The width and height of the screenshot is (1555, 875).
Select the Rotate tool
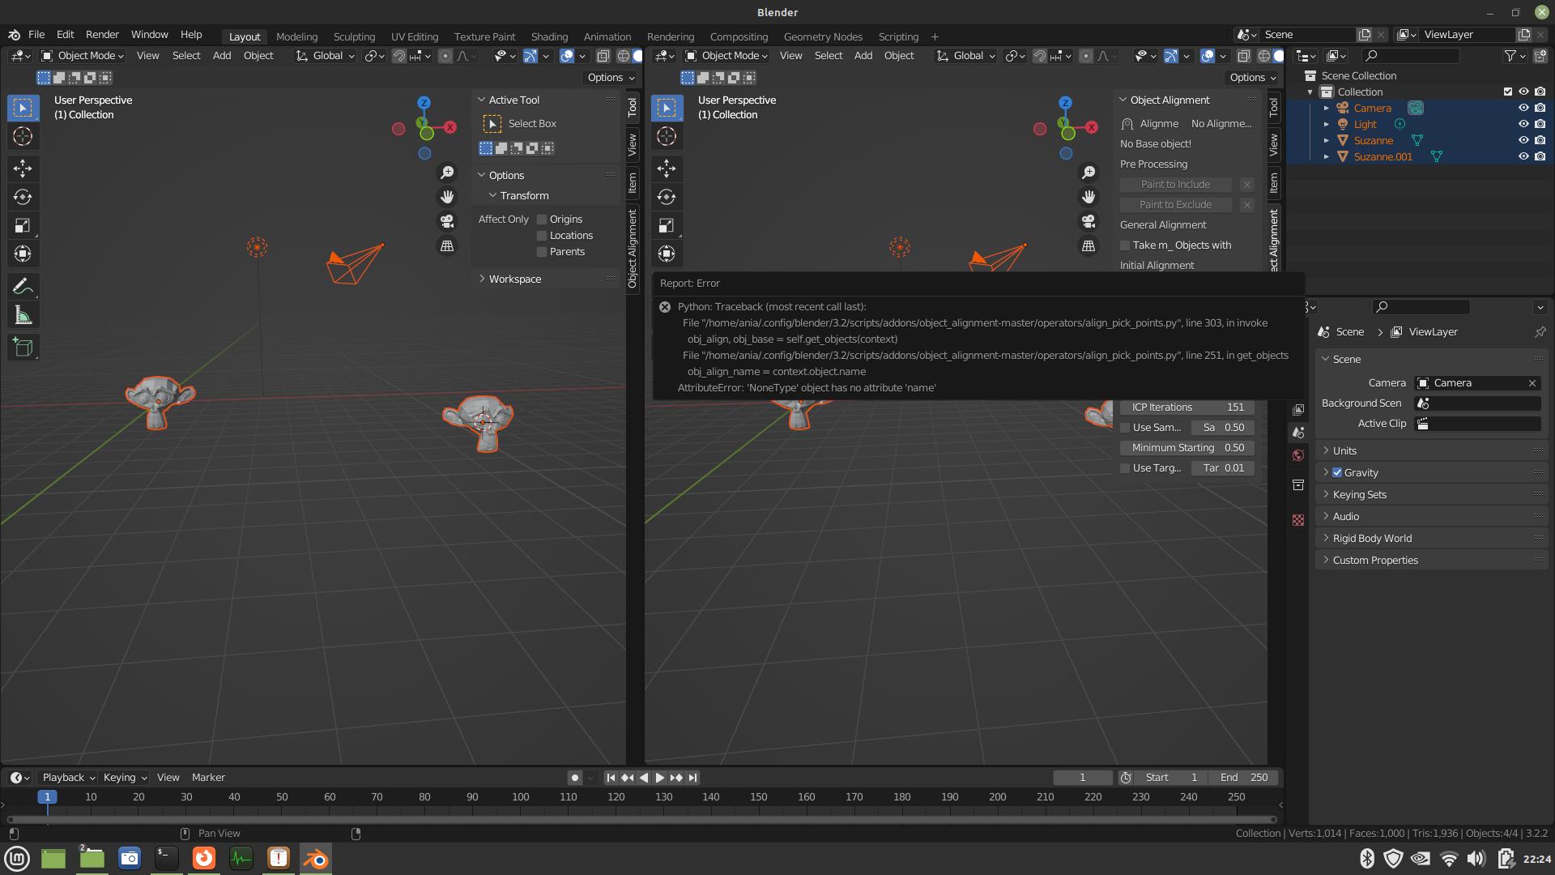coord(23,197)
